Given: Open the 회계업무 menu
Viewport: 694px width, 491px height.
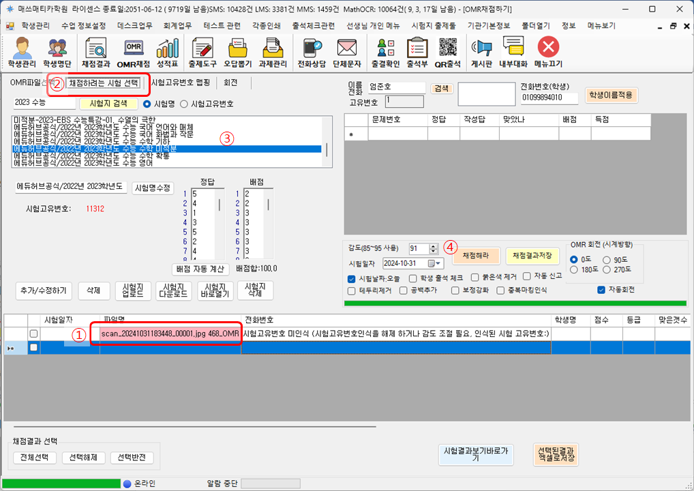Looking at the screenshot, I should pos(172,25).
